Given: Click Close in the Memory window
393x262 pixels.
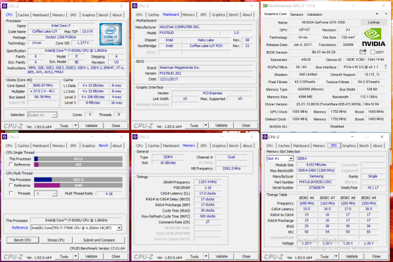Looking at the screenshot, I should click(x=246, y=256).
